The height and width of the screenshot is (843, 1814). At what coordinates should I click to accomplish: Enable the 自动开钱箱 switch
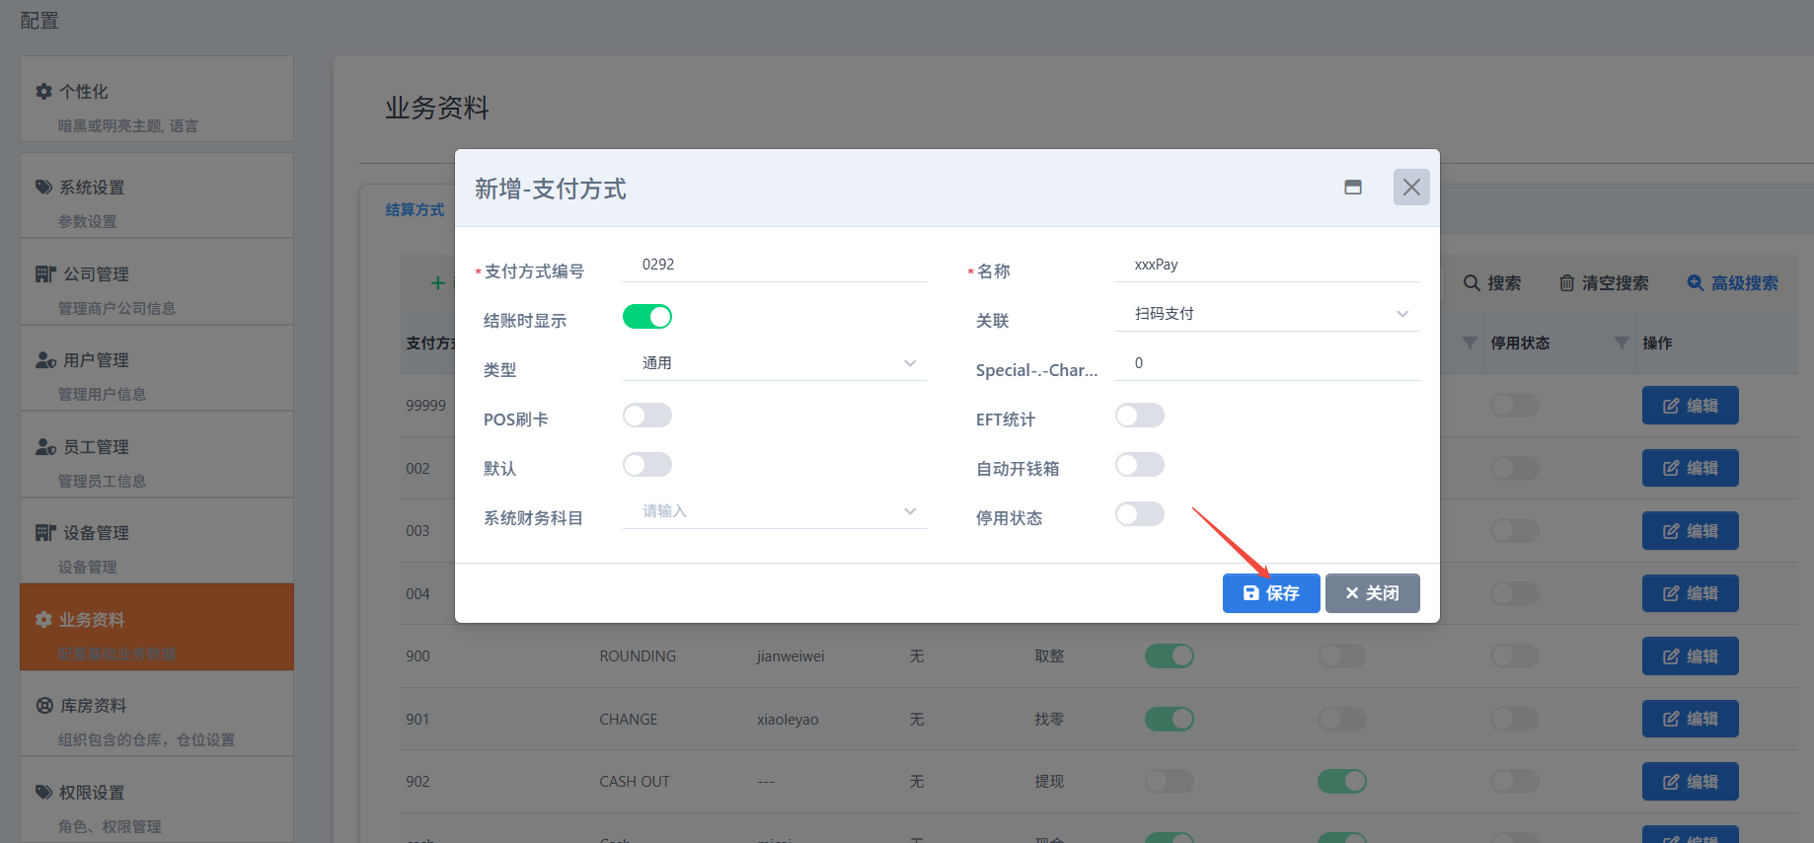pos(1139,465)
